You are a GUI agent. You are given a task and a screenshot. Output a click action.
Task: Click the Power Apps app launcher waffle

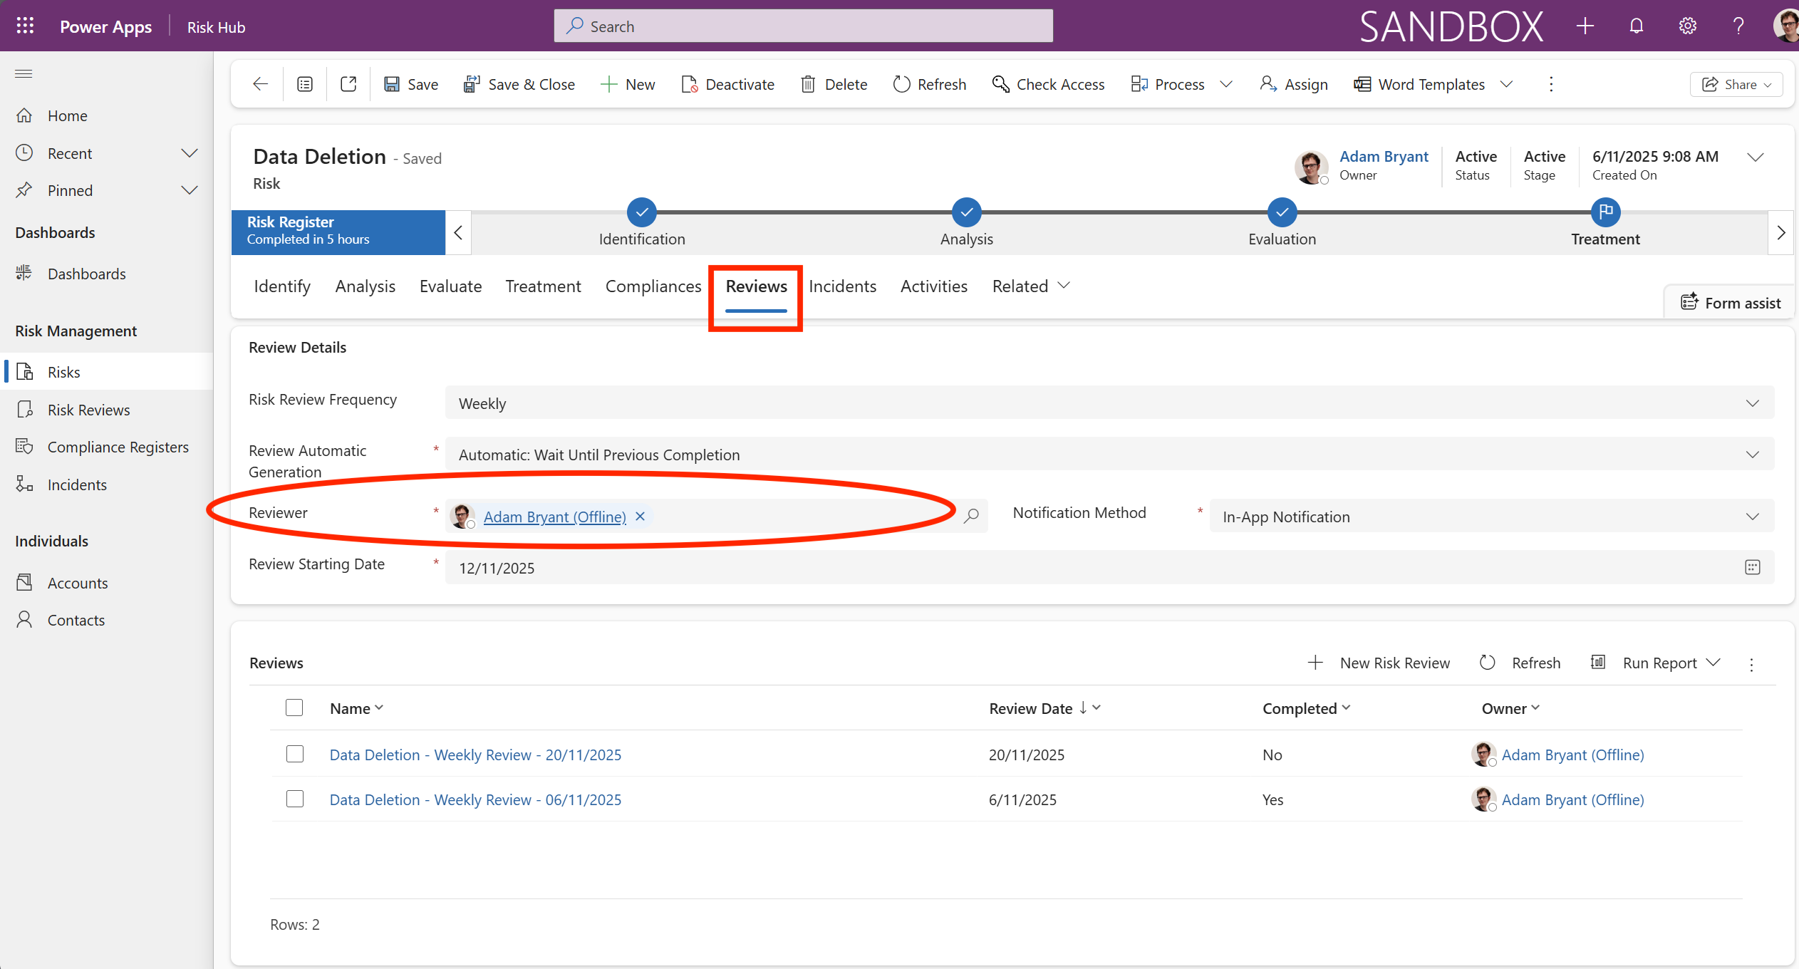click(x=25, y=26)
